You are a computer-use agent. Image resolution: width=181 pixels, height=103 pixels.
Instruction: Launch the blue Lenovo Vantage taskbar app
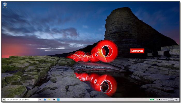(58, 100)
